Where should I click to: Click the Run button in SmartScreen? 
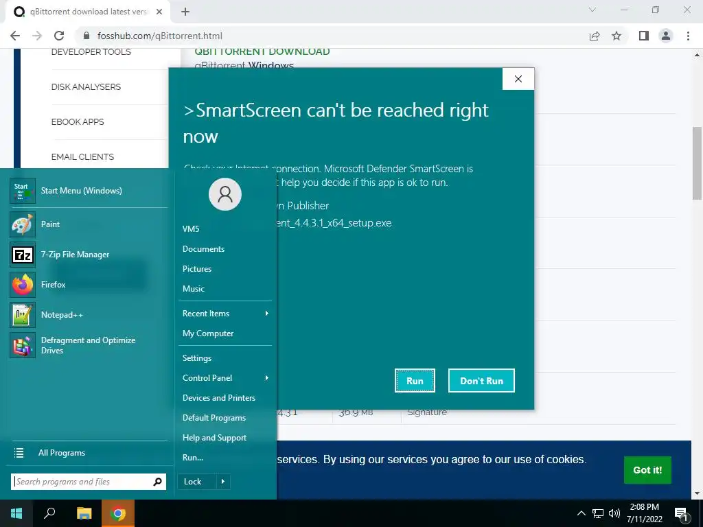tap(415, 380)
